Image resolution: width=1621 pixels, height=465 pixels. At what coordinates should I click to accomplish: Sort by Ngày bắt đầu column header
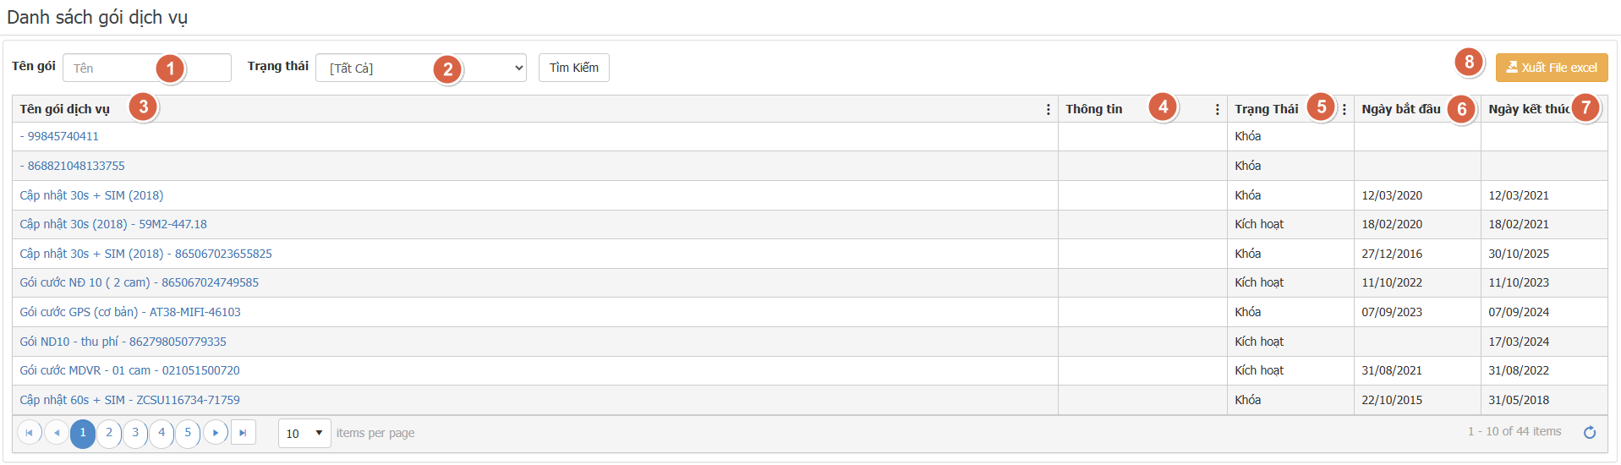click(1401, 109)
